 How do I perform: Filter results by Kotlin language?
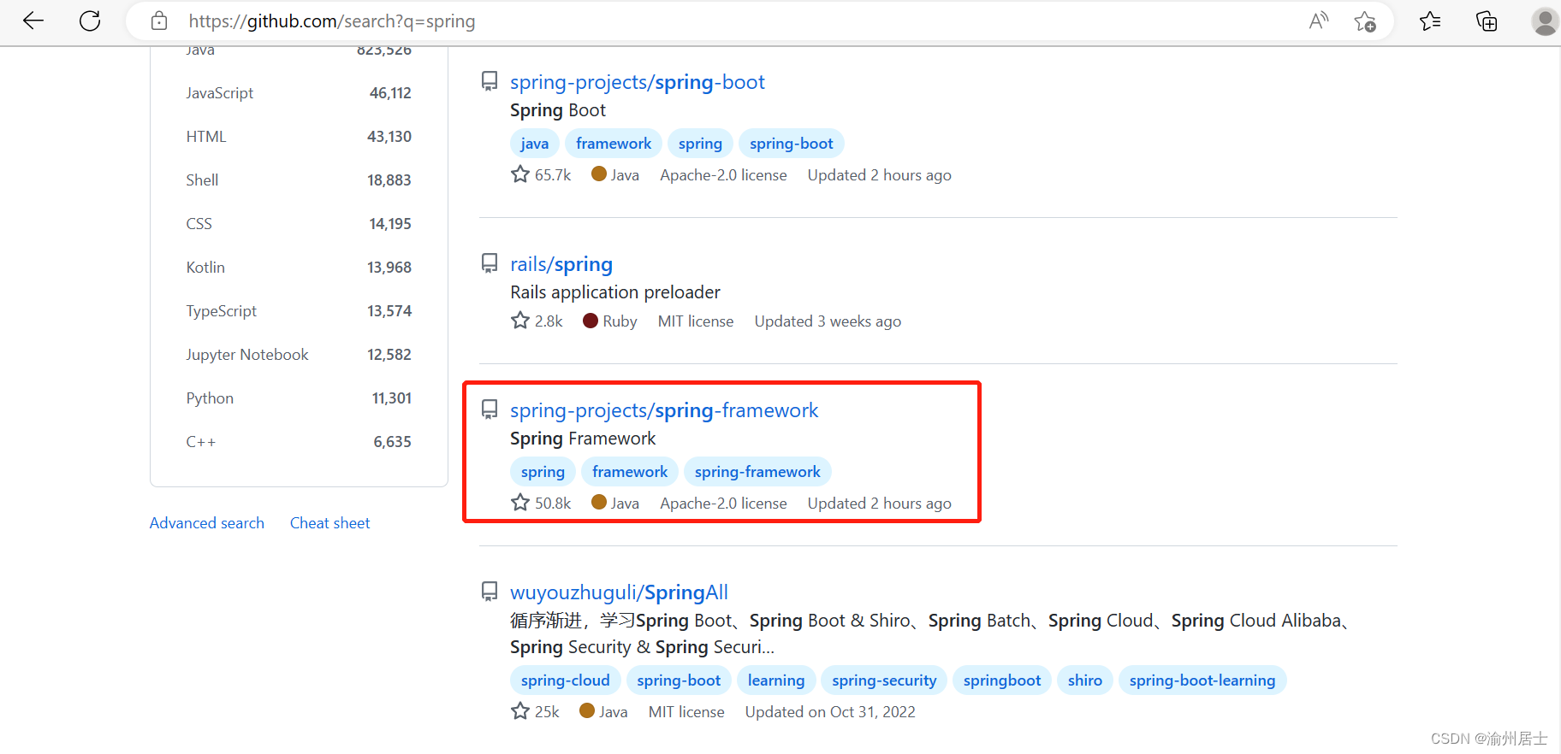coord(299,268)
